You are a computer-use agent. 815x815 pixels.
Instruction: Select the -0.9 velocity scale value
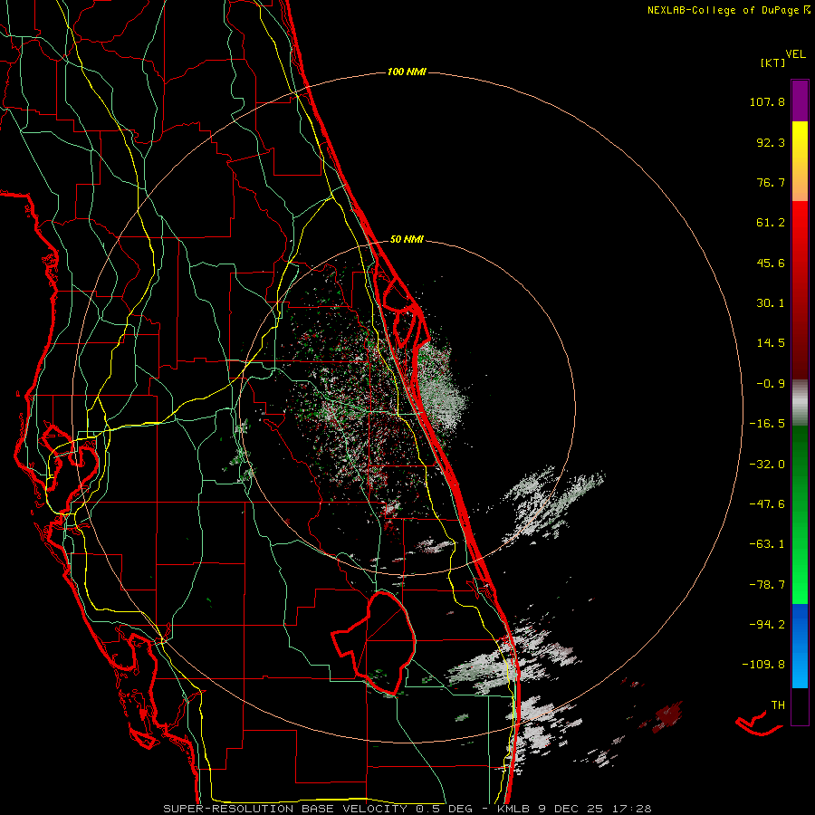tap(771, 384)
